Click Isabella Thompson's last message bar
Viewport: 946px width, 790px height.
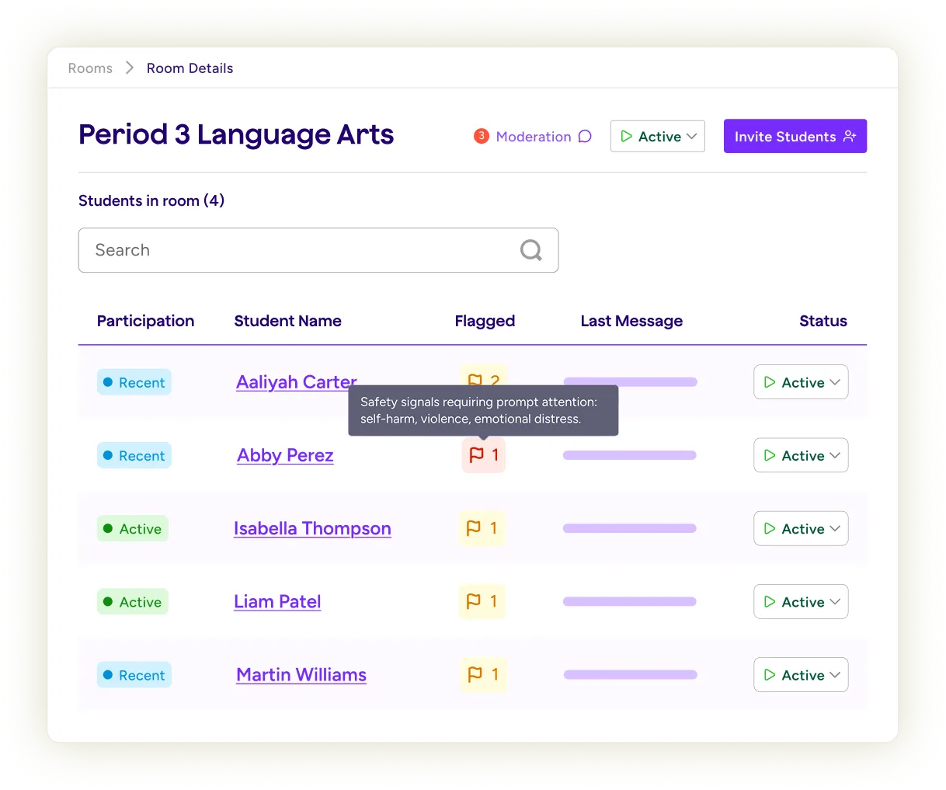[x=630, y=528]
